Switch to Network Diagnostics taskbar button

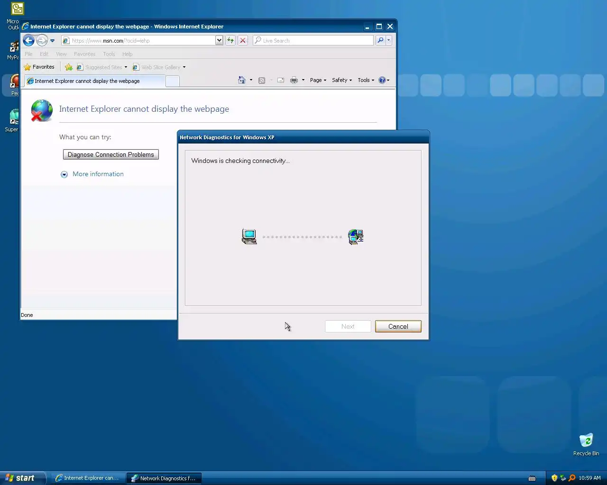coord(164,478)
